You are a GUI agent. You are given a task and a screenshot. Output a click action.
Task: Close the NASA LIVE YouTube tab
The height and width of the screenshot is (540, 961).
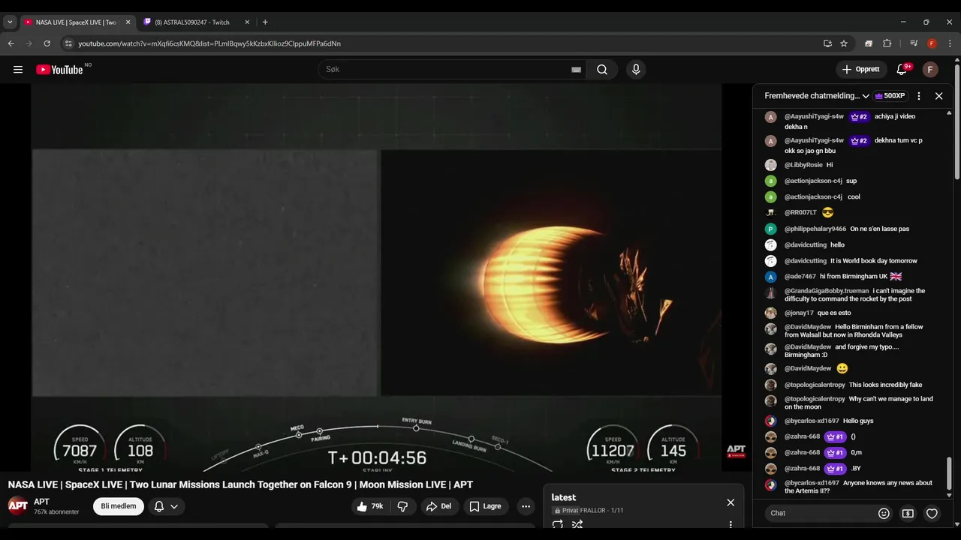pos(128,22)
